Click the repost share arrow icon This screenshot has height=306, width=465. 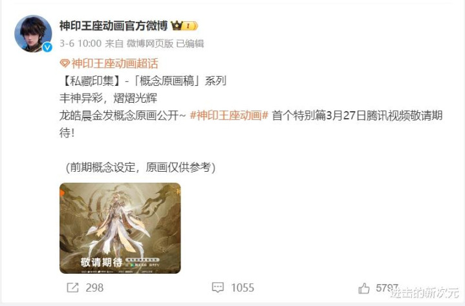tap(72, 287)
